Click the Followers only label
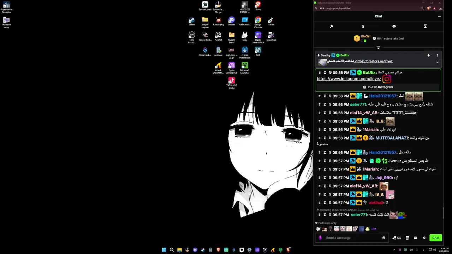 point(327,223)
